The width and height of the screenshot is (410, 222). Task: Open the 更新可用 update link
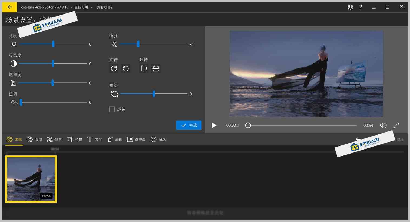pyautogui.click(x=81, y=7)
